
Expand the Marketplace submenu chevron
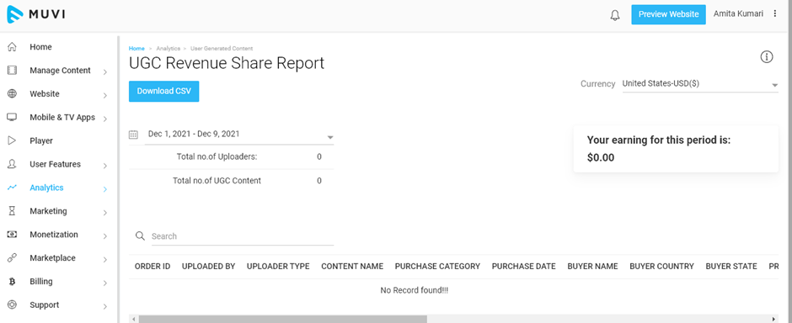[x=105, y=260]
